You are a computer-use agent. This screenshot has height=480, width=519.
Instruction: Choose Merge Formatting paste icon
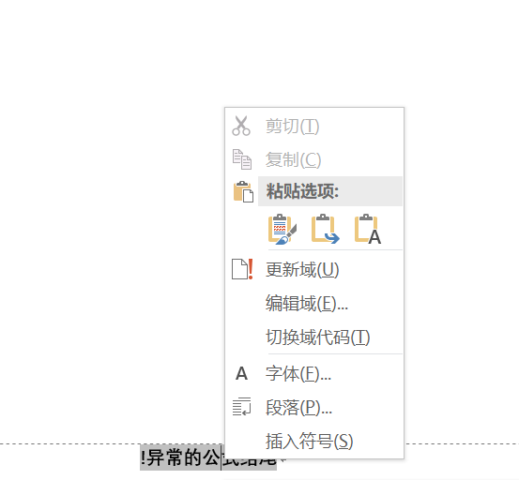click(325, 229)
